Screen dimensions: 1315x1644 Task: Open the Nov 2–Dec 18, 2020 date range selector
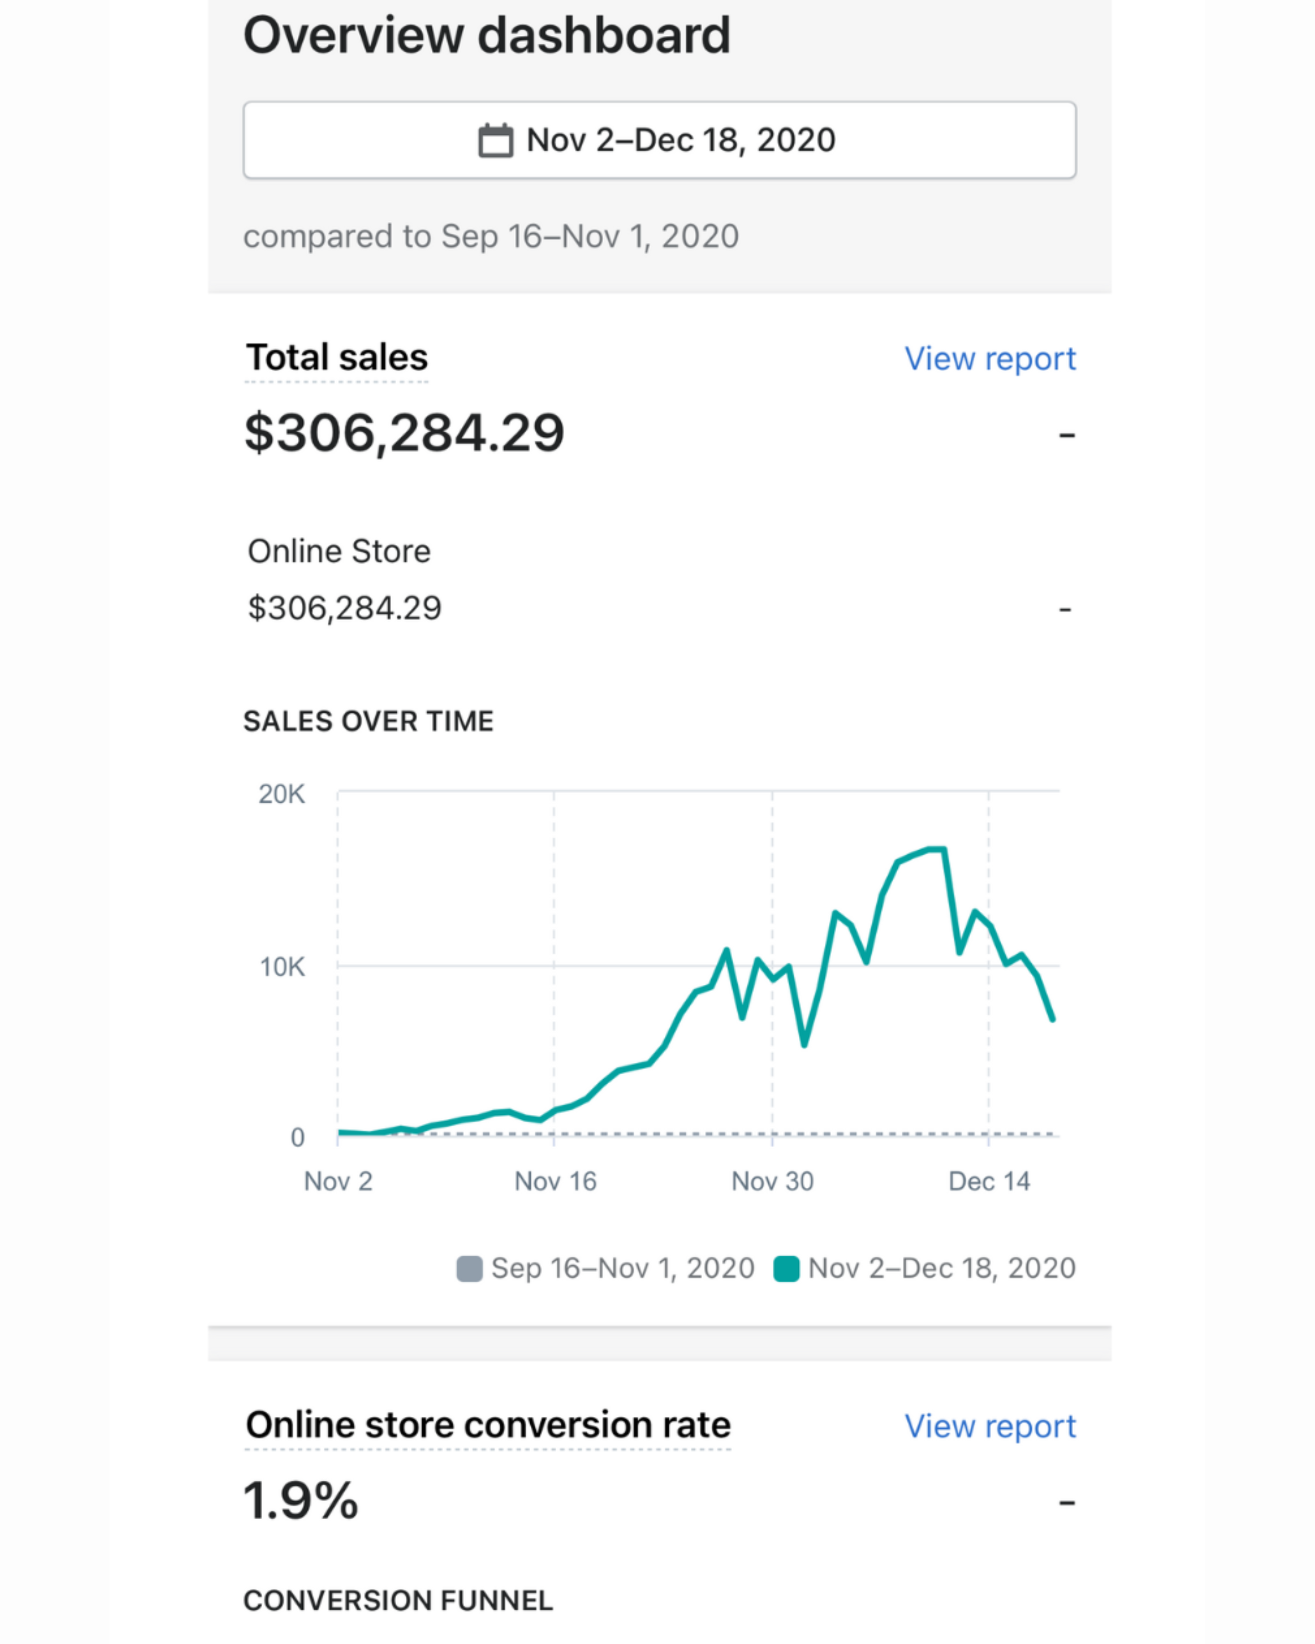pos(659,140)
